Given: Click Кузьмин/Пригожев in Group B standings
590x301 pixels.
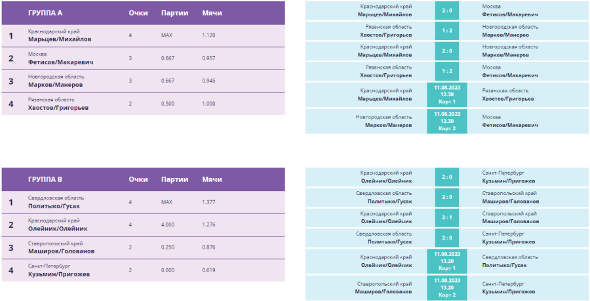Looking at the screenshot, I should tap(58, 274).
